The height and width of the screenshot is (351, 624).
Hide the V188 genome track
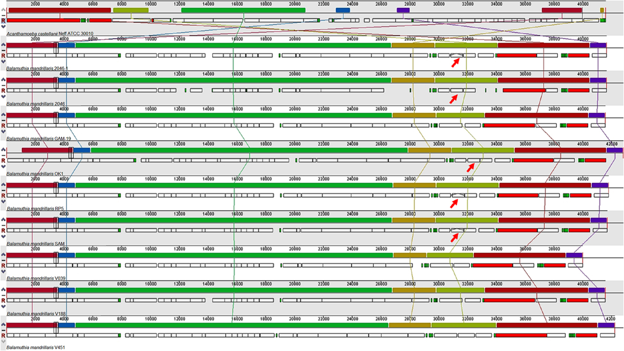coord(3,295)
